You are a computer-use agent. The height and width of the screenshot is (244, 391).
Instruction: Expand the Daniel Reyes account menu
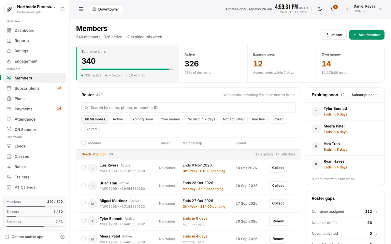pos(380,9)
